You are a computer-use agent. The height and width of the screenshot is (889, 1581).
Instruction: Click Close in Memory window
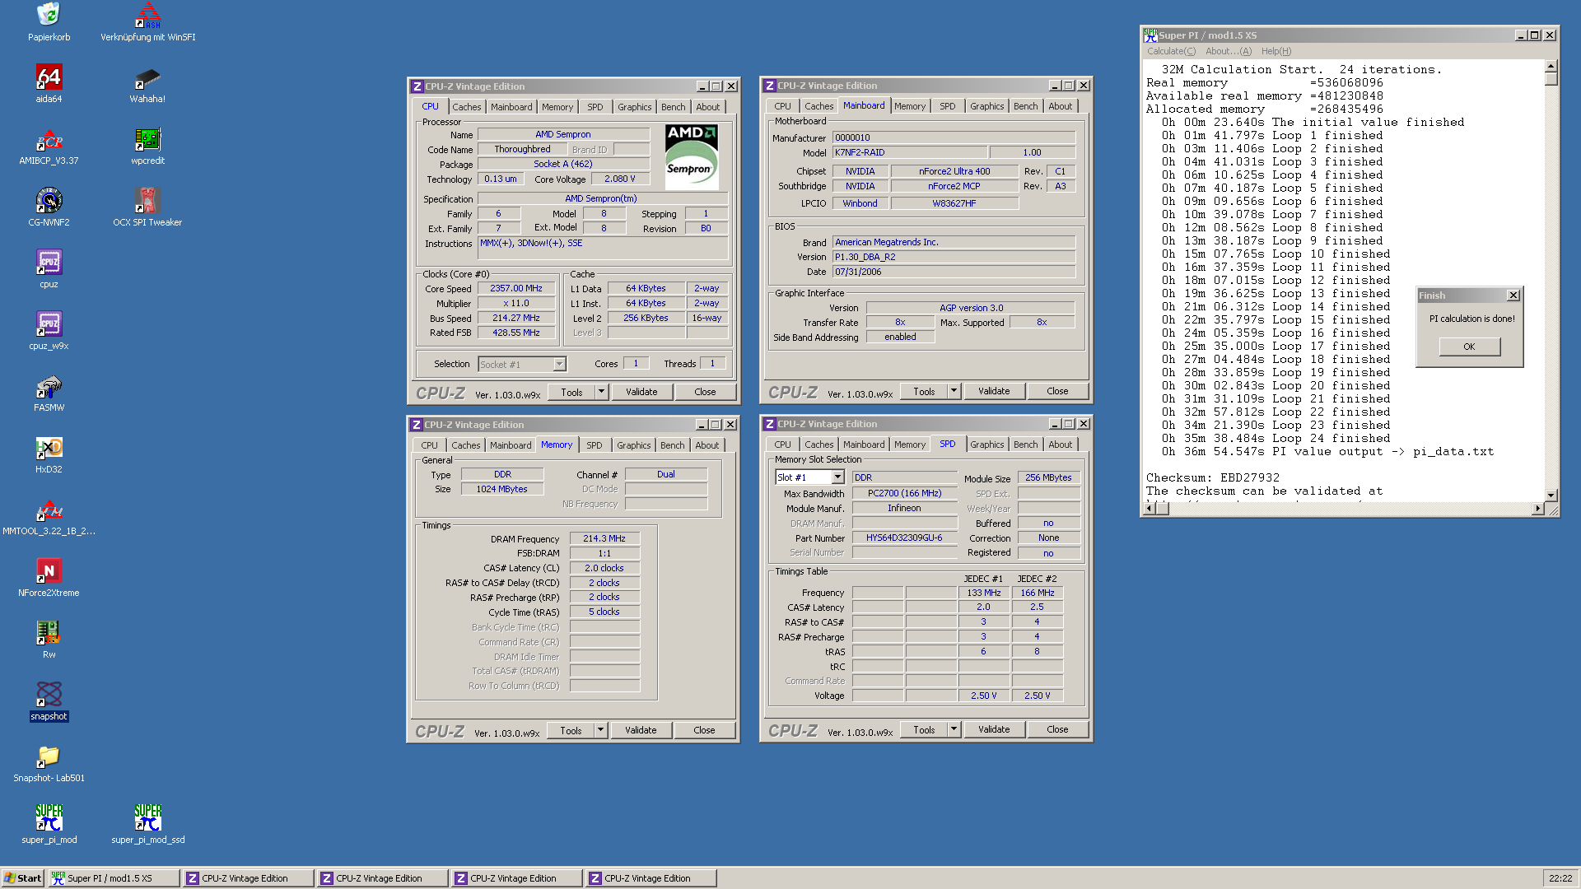tap(704, 730)
